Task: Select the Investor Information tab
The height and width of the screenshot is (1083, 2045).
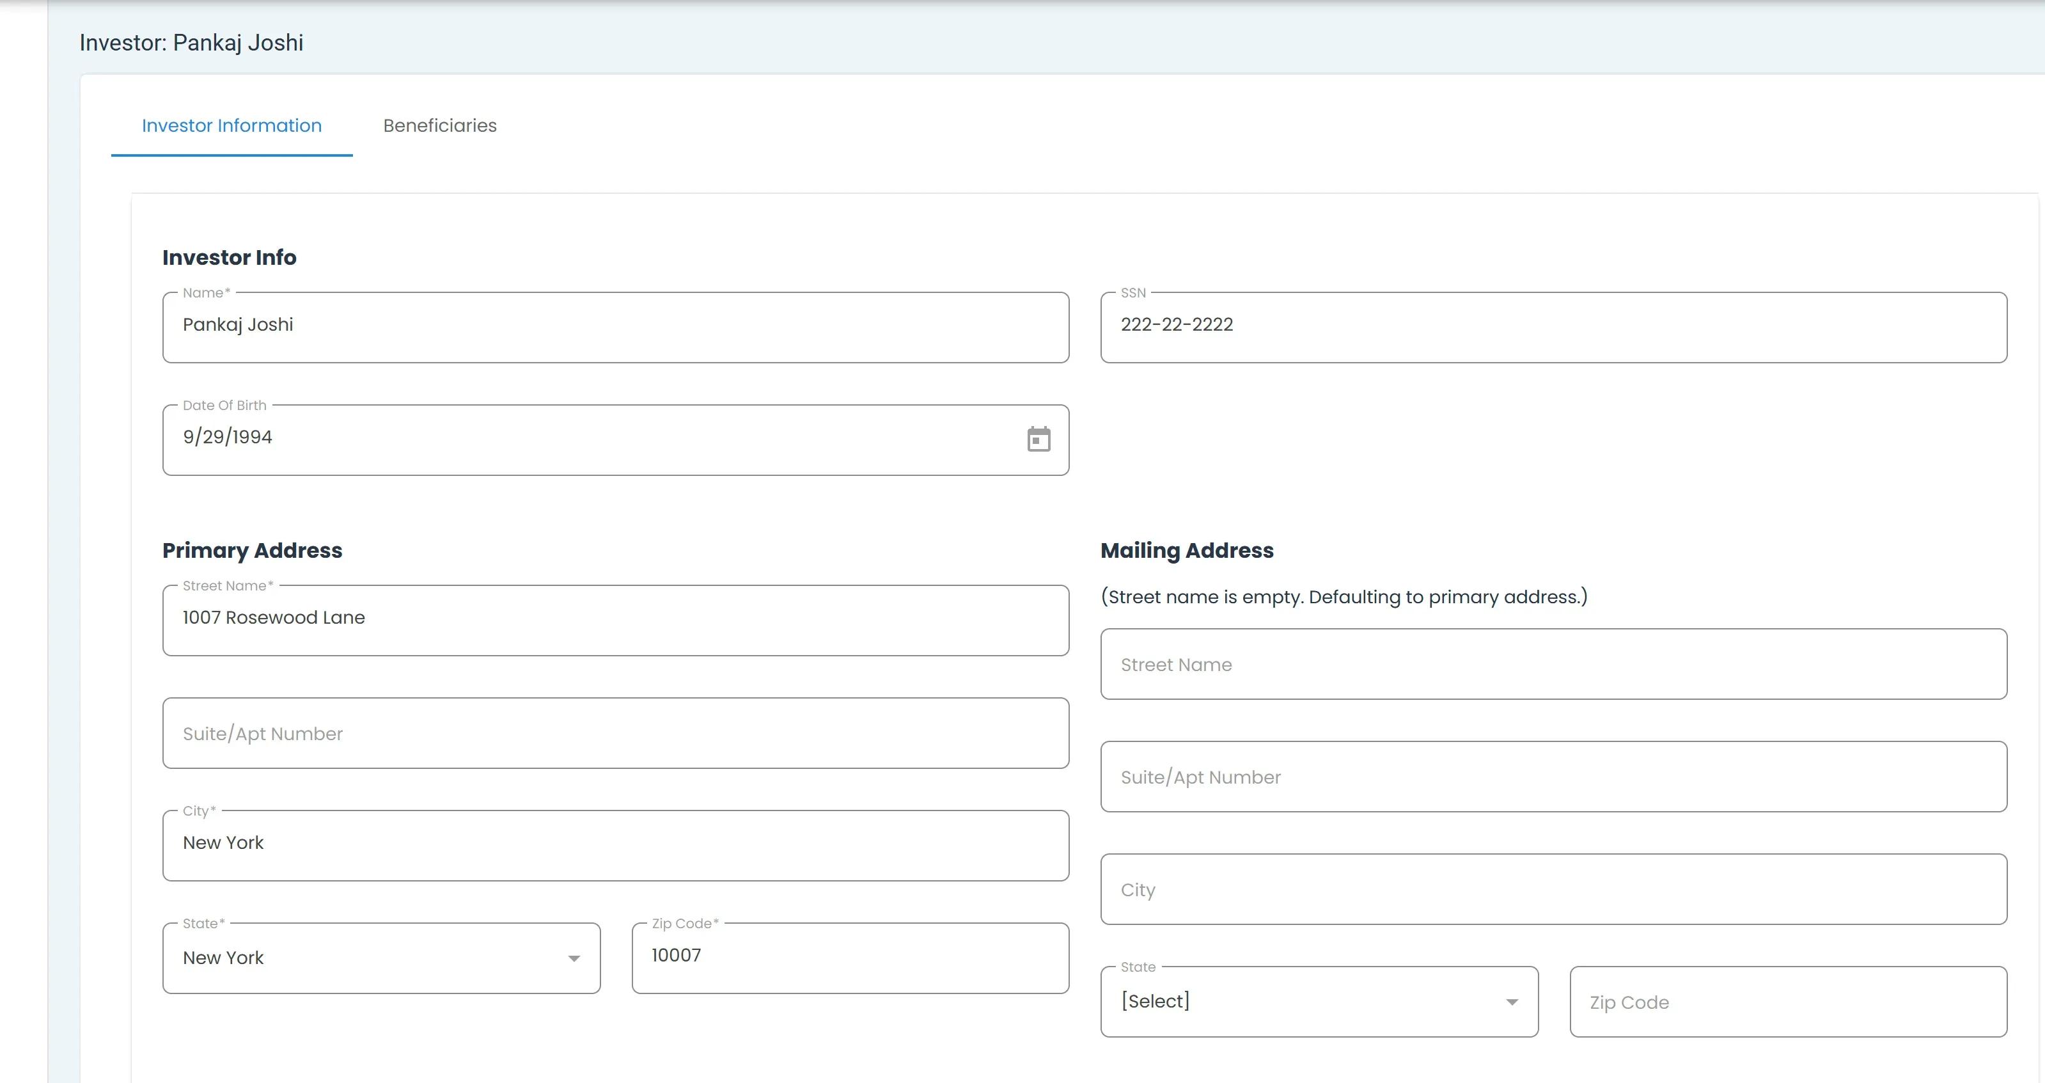Action: pyautogui.click(x=231, y=125)
